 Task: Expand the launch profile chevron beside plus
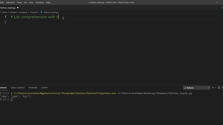[215, 88]
